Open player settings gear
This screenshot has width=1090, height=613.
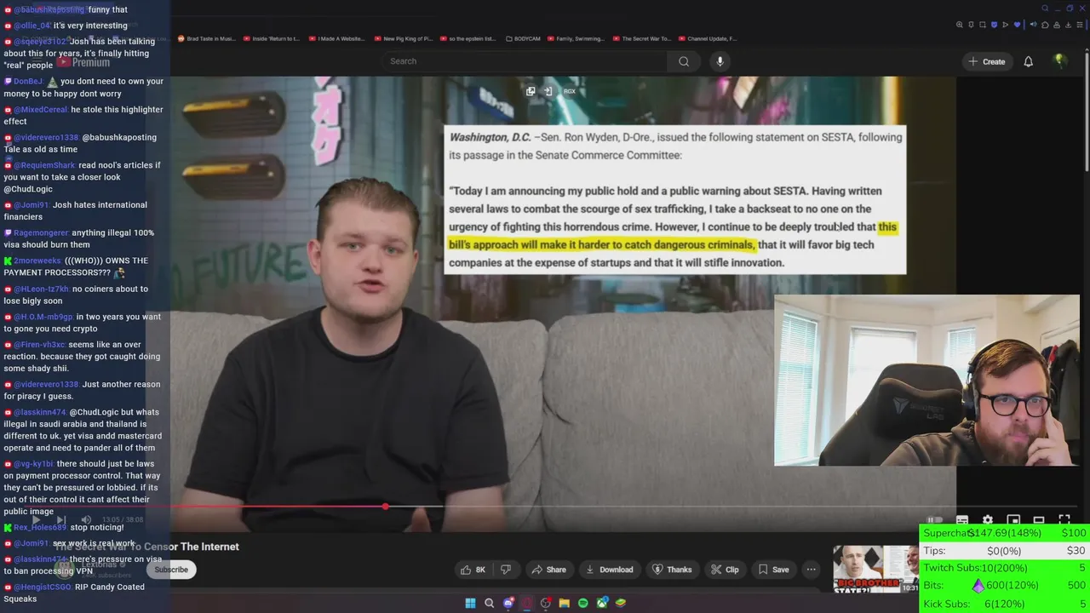[x=988, y=520]
